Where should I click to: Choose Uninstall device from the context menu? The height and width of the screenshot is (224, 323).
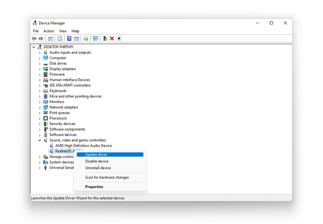pos(110,168)
